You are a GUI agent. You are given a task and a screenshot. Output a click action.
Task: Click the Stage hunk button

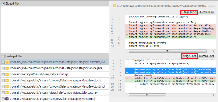tap(189, 12)
